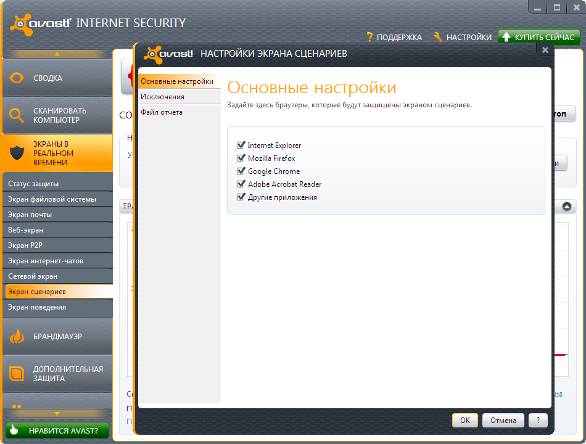Switch to Исключения settings page
Image resolution: width=586 pixels, height=444 pixels.
pyautogui.click(x=180, y=97)
